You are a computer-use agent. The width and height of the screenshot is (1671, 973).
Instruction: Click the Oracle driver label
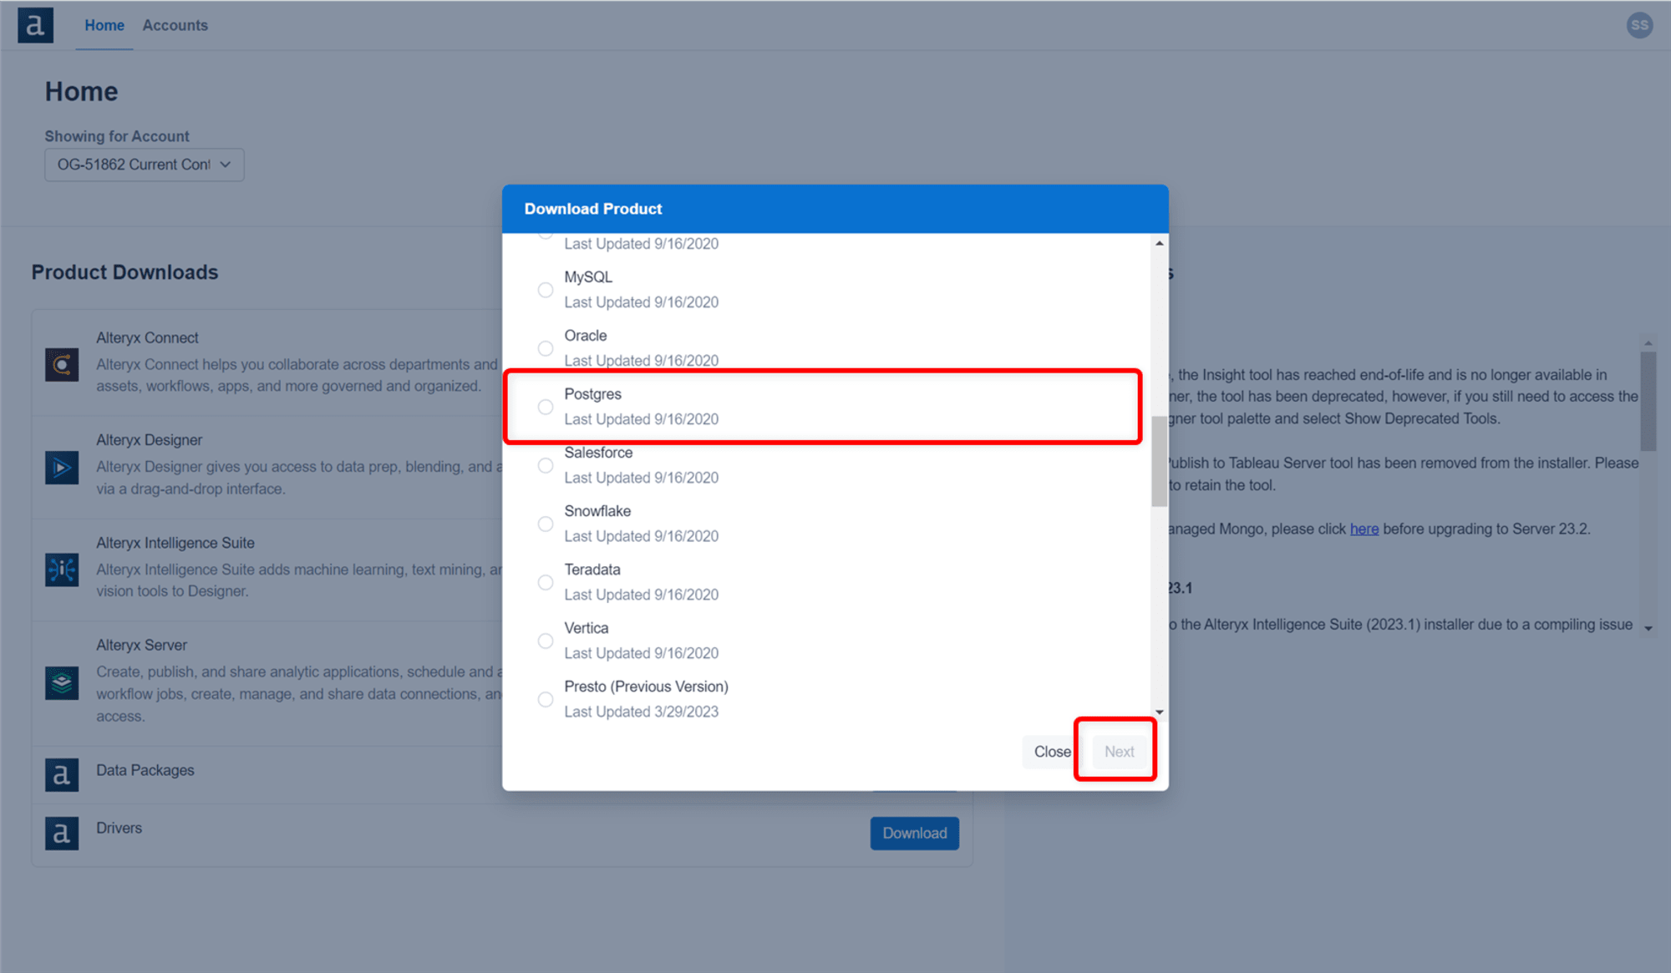point(586,336)
